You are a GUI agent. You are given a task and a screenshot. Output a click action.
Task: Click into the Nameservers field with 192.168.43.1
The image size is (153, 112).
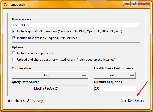point(75,25)
